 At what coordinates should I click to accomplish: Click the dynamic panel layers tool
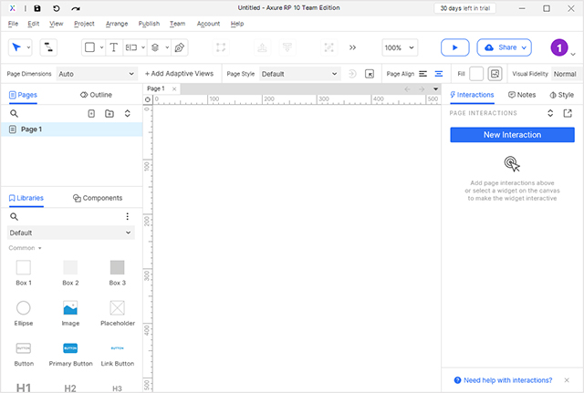(x=155, y=47)
